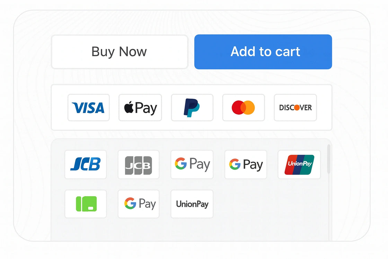The width and height of the screenshot is (388, 259).
Task: Choose Apple Pay as payment method
Action: pos(140,107)
